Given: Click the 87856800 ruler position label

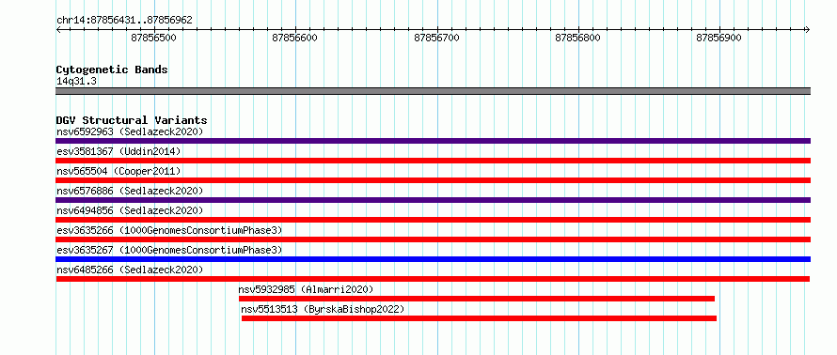Looking at the screenshot, I should (578, 39).
